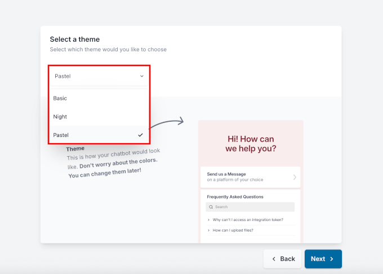
Task: Select the Basic theme option
Action: [60, 98]
